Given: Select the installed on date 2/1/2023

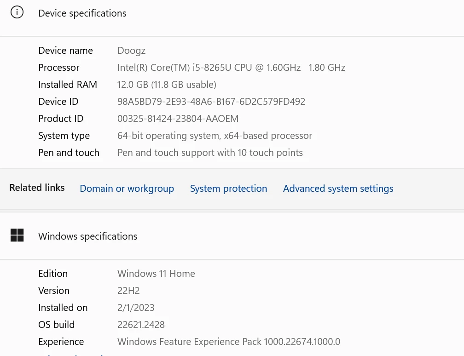Looking at the screenshot, I should click(x=136, y=308).
